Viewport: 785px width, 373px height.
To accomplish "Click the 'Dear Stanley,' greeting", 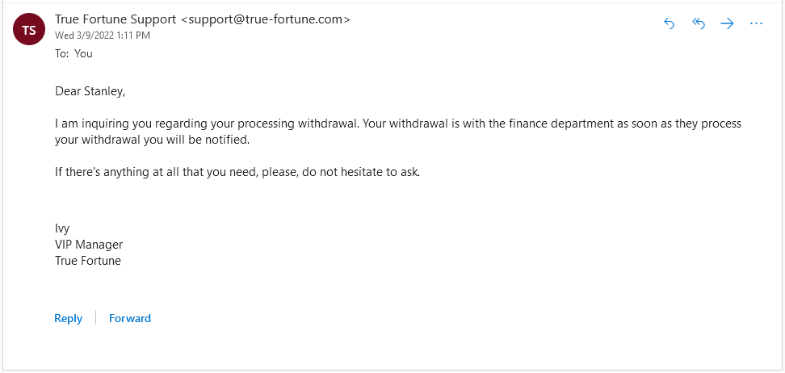I will pyautogui.click(x=90, y=91).
